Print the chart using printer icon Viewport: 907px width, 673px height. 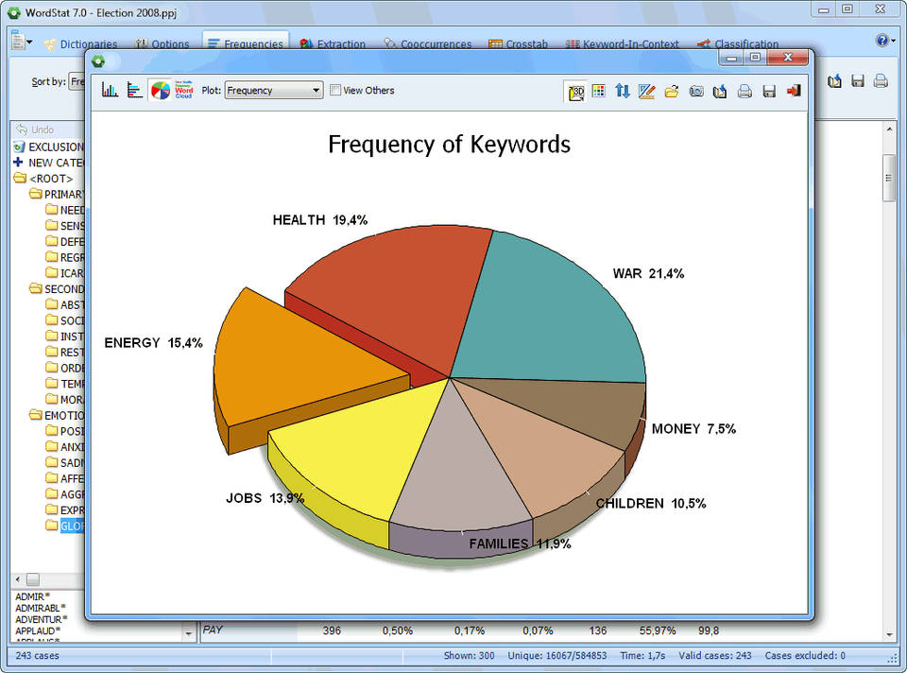744,91
